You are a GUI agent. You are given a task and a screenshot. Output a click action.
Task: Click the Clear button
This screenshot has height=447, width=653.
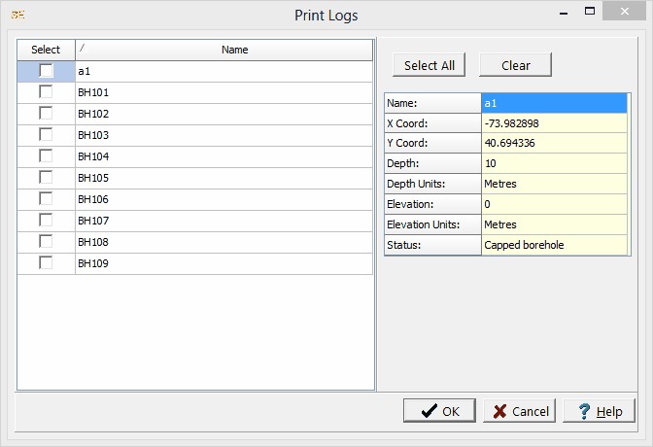(x=515, y=65)
